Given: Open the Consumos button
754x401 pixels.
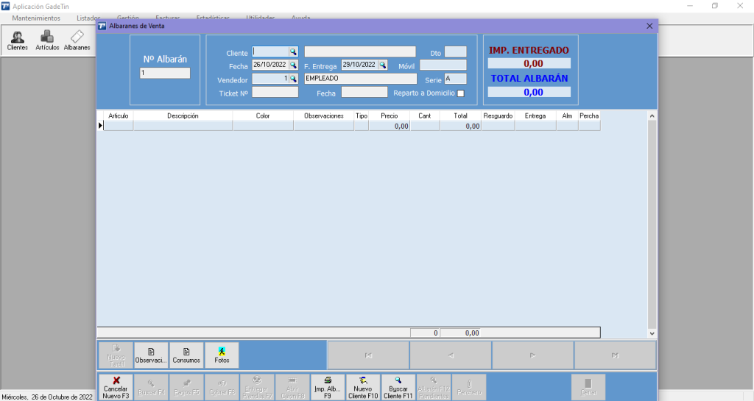Looking at the screenshot, I should (186, 355).
